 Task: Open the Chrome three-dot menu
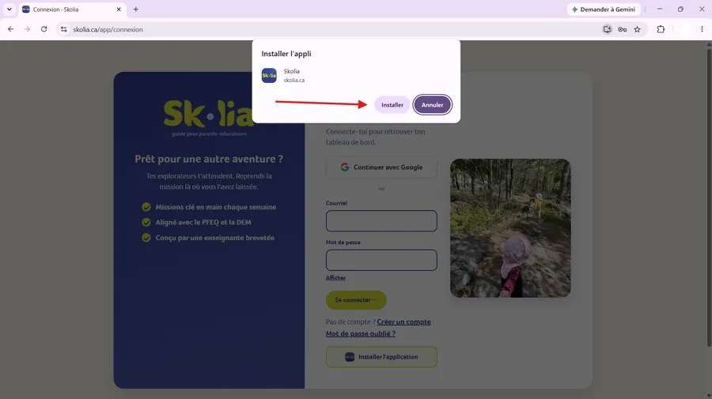702,29
